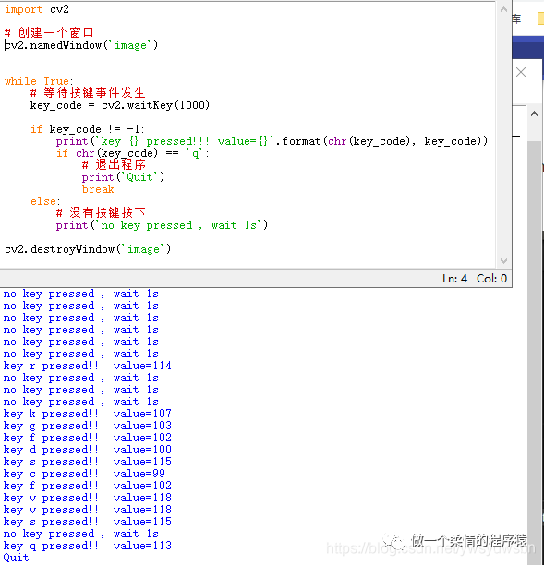Click the Ln: 4 status indicator

click(454, 279)
